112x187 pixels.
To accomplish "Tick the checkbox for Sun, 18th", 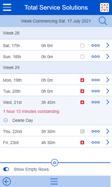I will tap(82, 57).
